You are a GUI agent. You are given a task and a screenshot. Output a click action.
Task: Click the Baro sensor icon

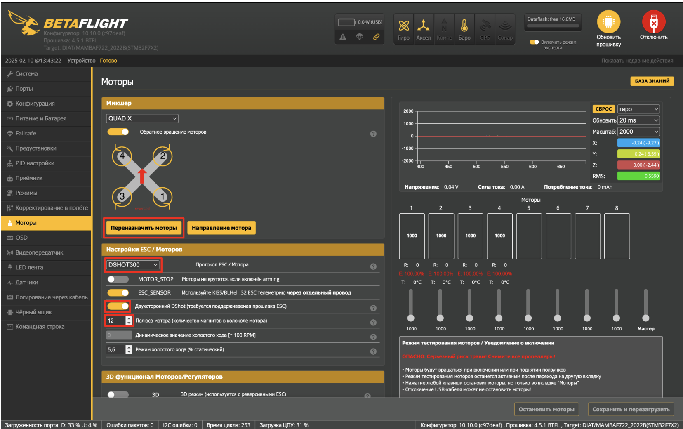[464, 26]
